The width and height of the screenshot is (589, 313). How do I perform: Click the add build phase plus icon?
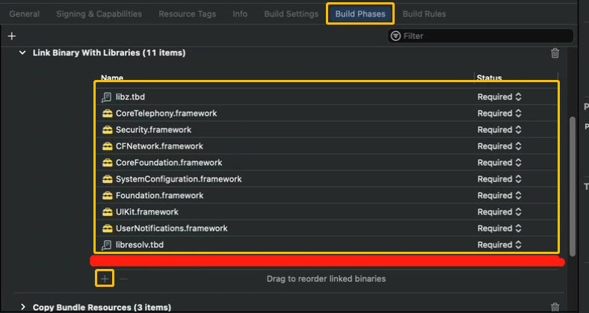pyautogui.click(x=12, y=36)
